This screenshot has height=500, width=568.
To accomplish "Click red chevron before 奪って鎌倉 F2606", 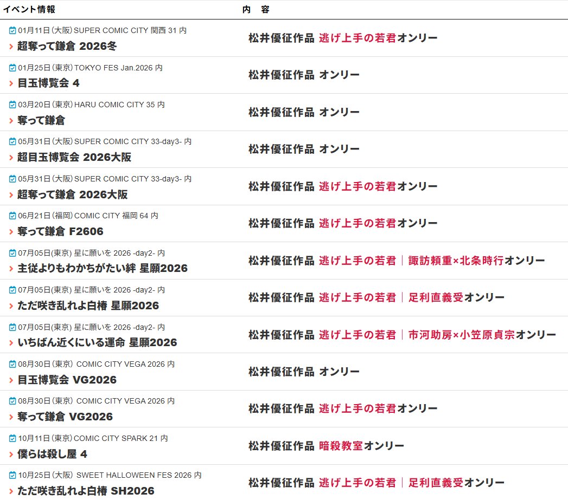I will coord(11,231).
